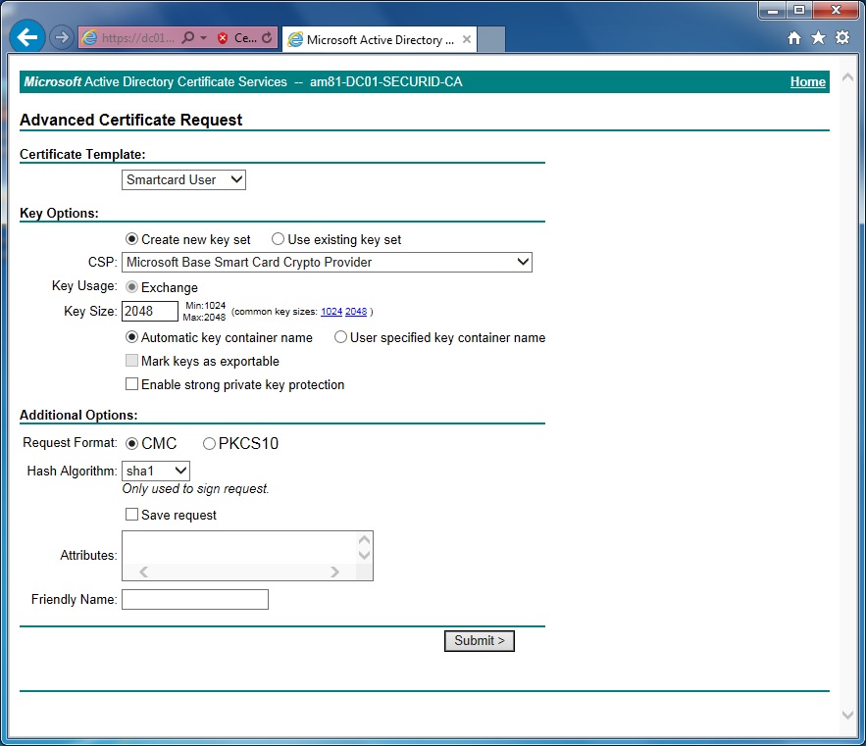Click the browser Forward arrow button

click(62, 38)
